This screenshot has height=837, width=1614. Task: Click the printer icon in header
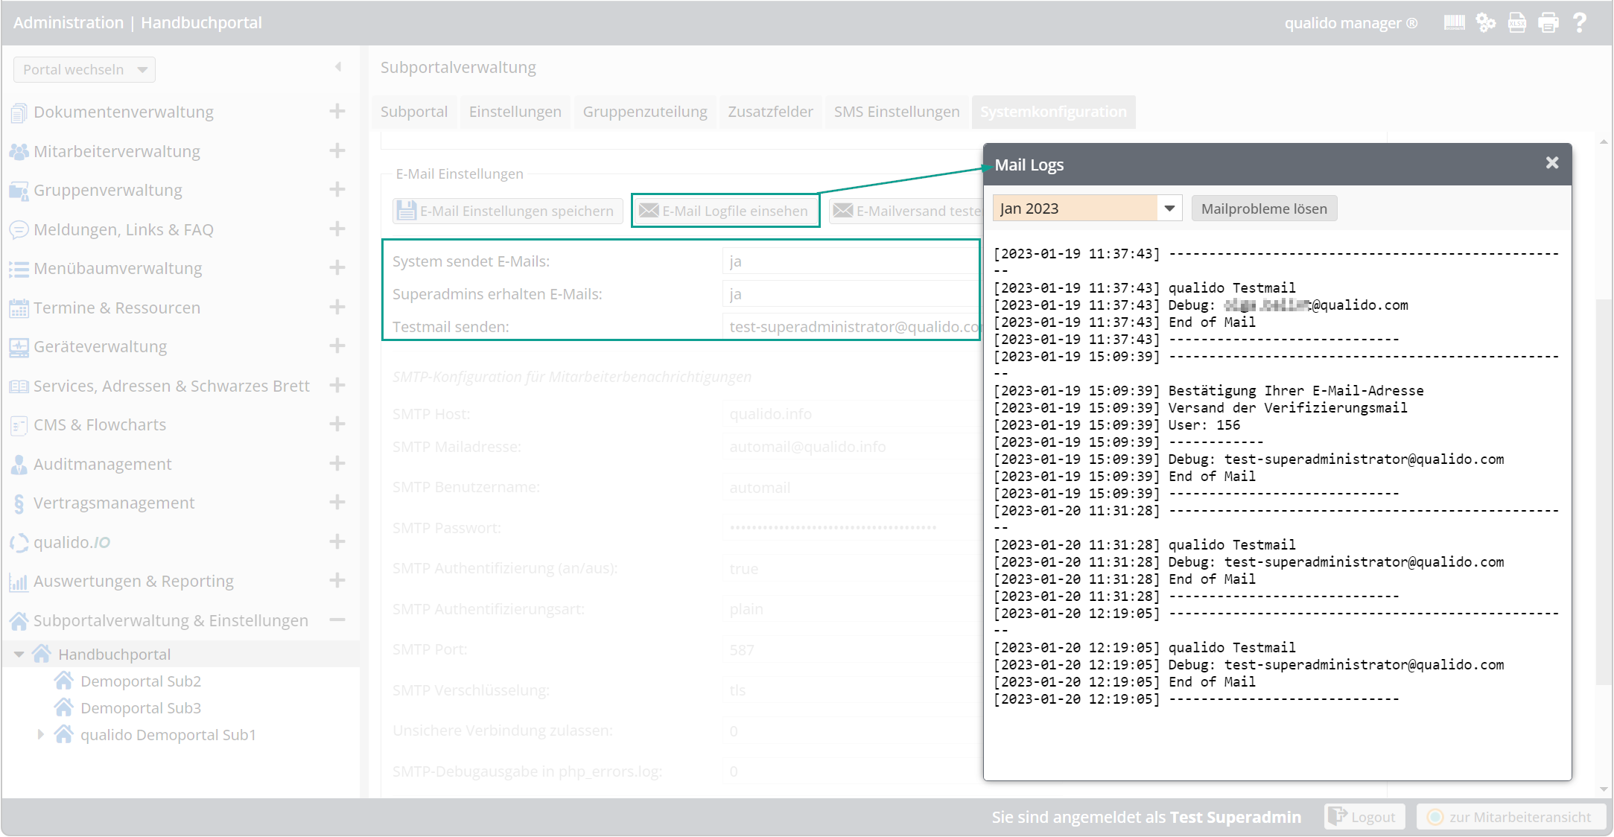[x=1548, y=23]
